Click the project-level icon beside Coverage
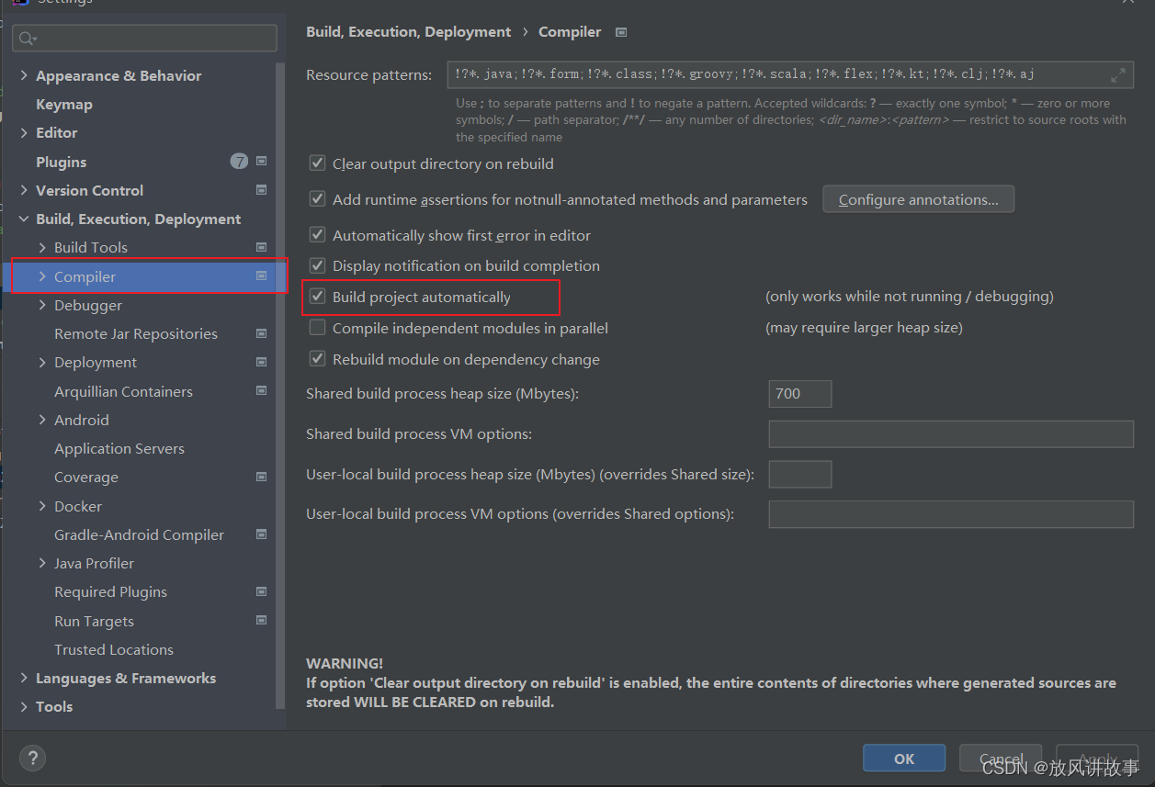 click(262, 477)
